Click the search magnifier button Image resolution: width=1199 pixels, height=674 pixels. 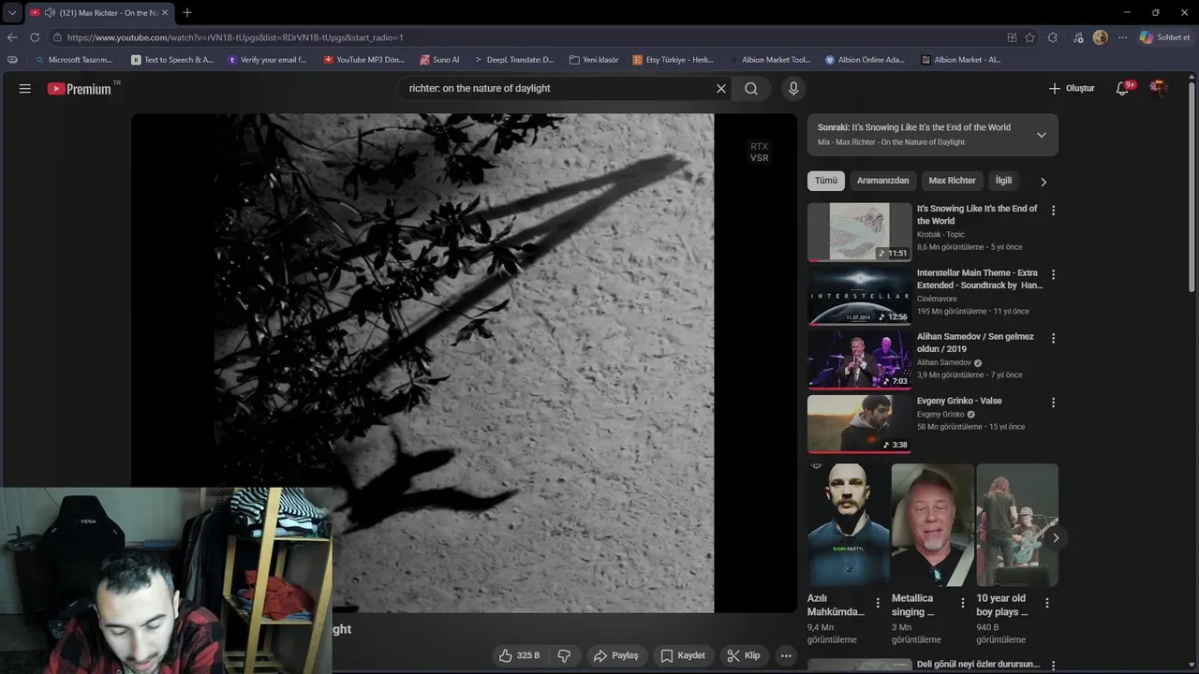pyautogui.click(x=751, y=88)
